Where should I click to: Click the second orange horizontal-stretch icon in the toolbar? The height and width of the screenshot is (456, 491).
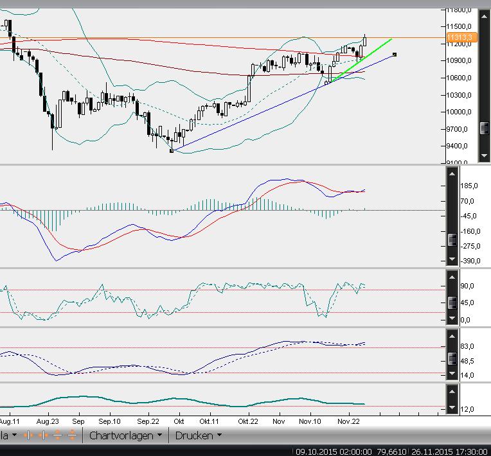[42, 435]
